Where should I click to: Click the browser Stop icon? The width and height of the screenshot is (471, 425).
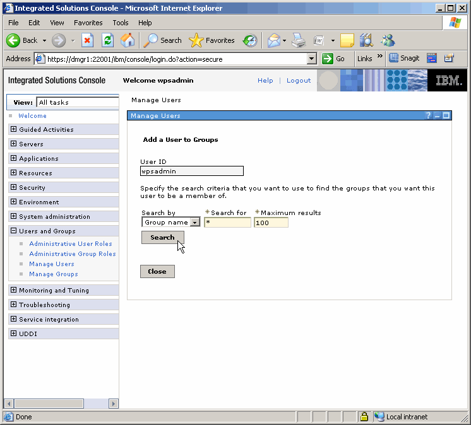pyautogui.click(x=88, y=40)
